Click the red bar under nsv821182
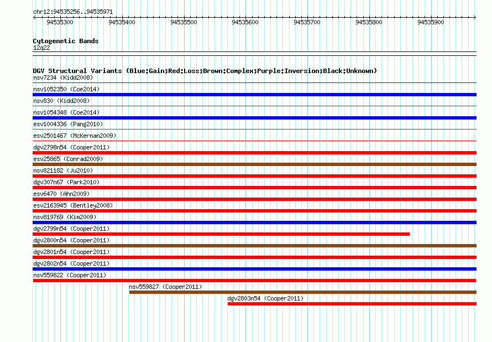Screen dimensions: 492x342 pos(254,176)
